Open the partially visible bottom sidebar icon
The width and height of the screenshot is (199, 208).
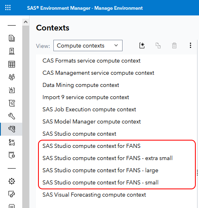(12, 206)
